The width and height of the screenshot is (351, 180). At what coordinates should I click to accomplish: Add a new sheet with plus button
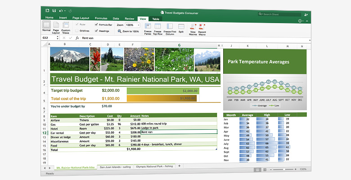tap(179, 166)
